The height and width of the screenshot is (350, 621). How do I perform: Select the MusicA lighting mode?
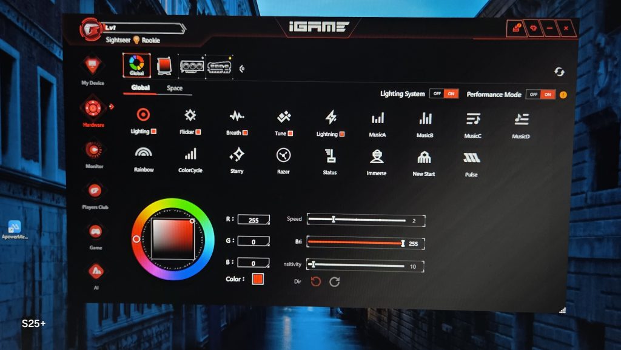(x=377, y=119)
